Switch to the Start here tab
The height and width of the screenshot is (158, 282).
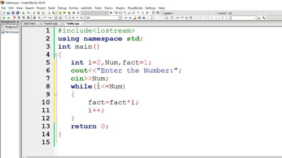point(30,24)
